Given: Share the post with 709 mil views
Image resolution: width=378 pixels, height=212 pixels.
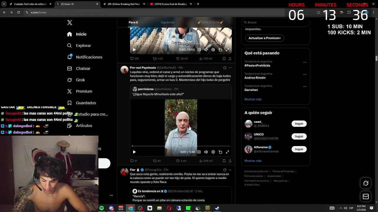Looking at the screenshot, I should [x=230, y=59].
